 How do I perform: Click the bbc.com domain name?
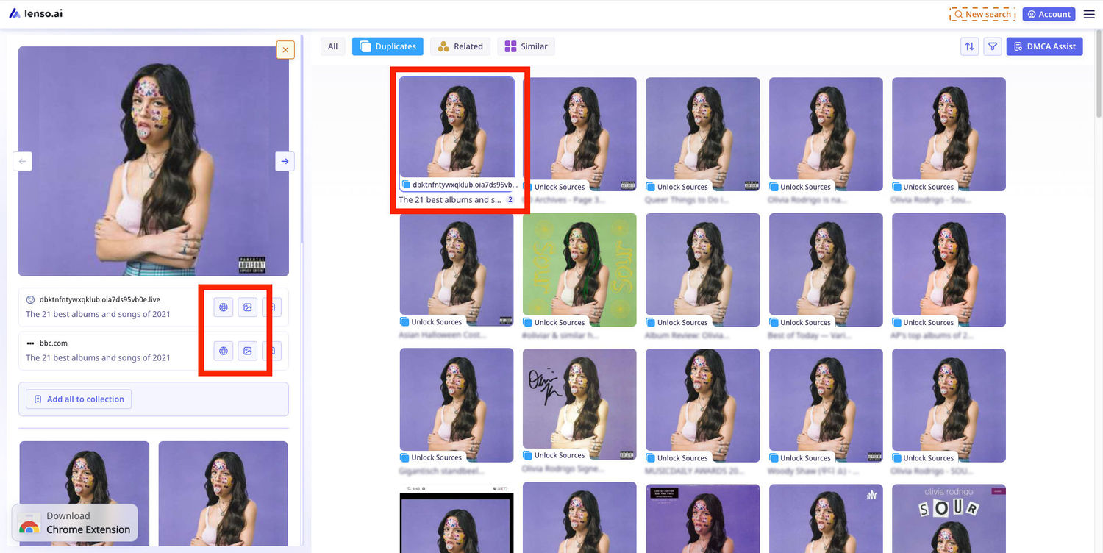(54, 343)
